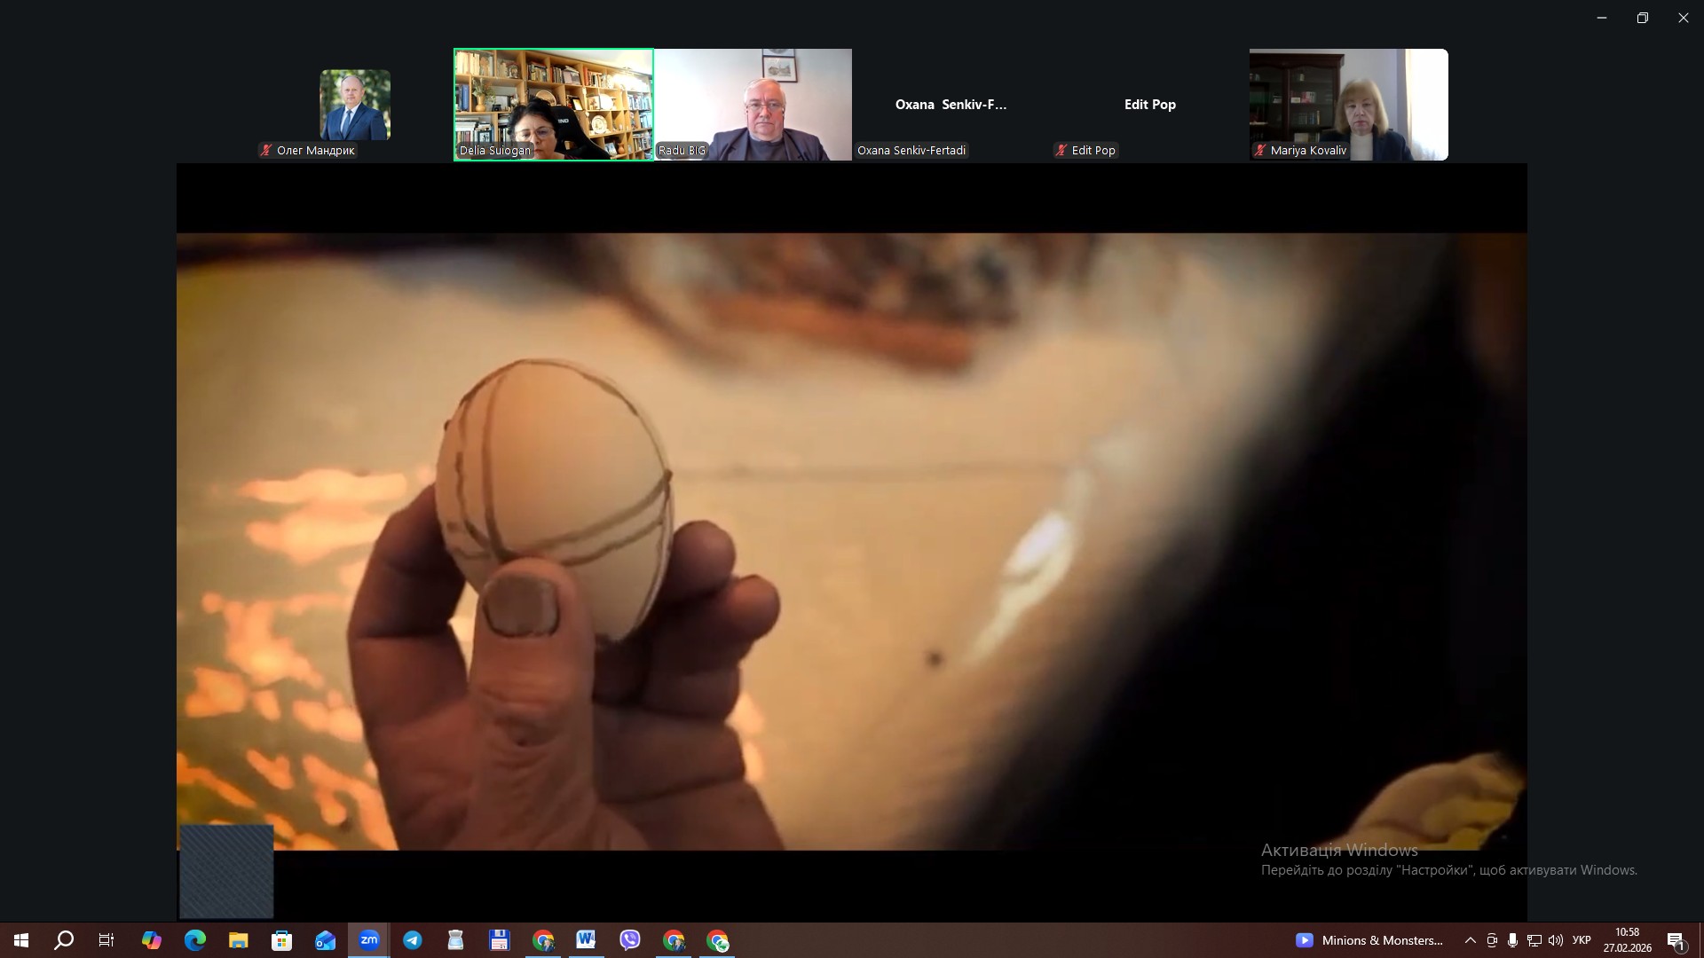Open the Copilot taskbar icon
Screen dimensions: 1704x958
tap(152, 940)
